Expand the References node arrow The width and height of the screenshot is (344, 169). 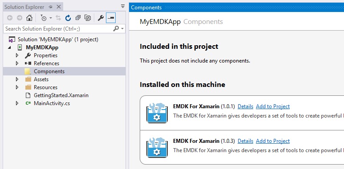17,63
